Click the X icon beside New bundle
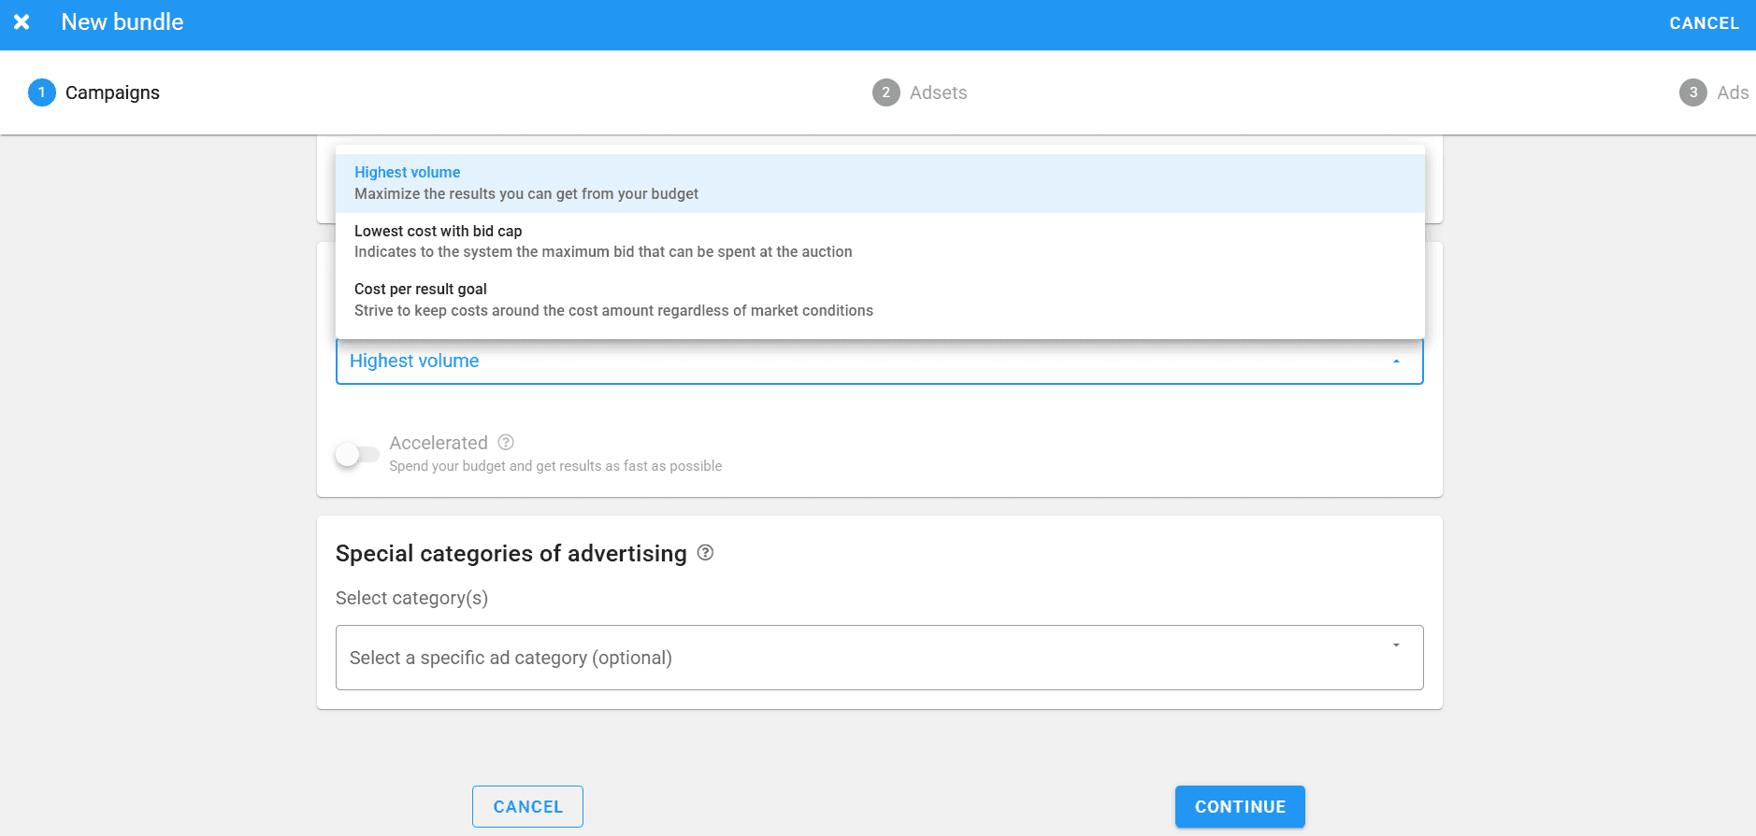 pos(22,22)
